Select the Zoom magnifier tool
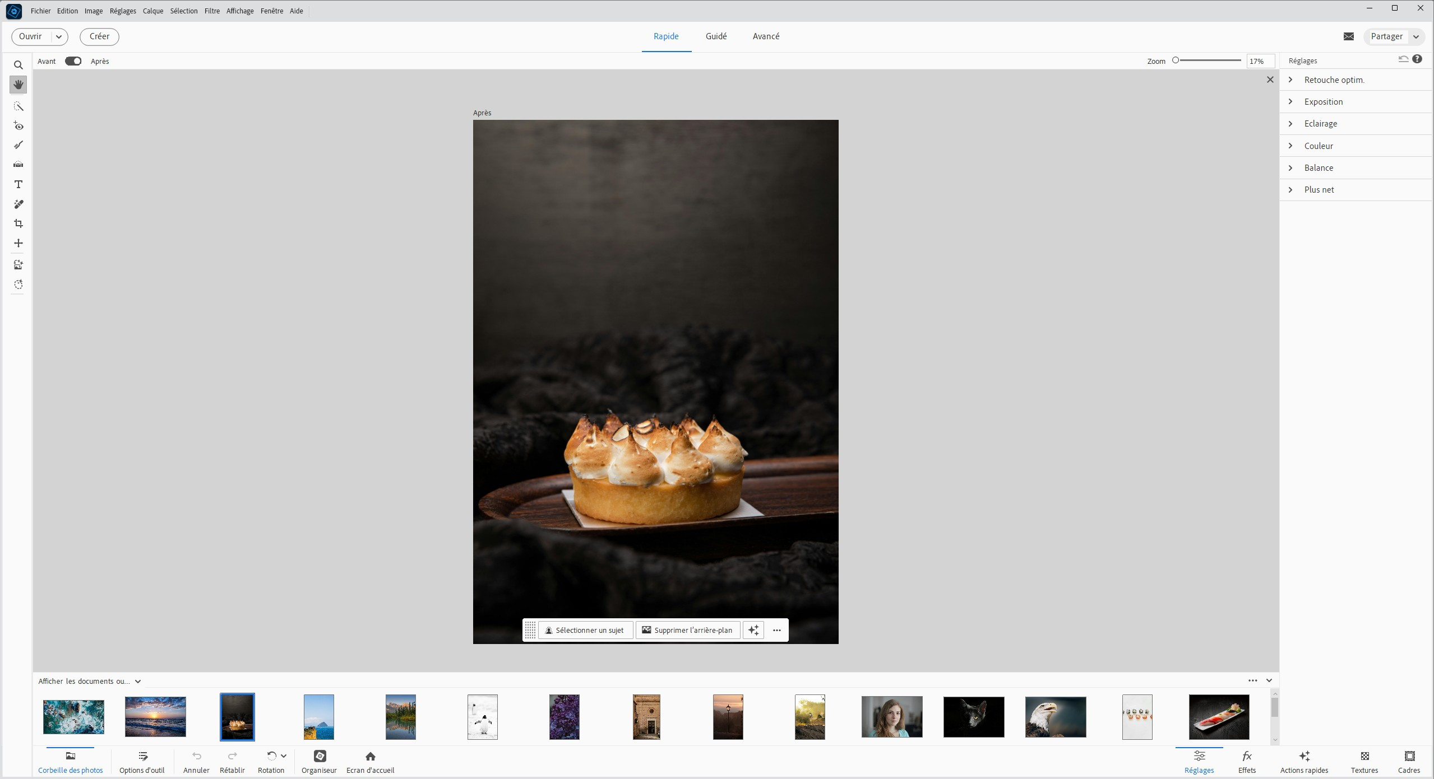Viewport: 1434px width, 779px height. tap(18, 65)
